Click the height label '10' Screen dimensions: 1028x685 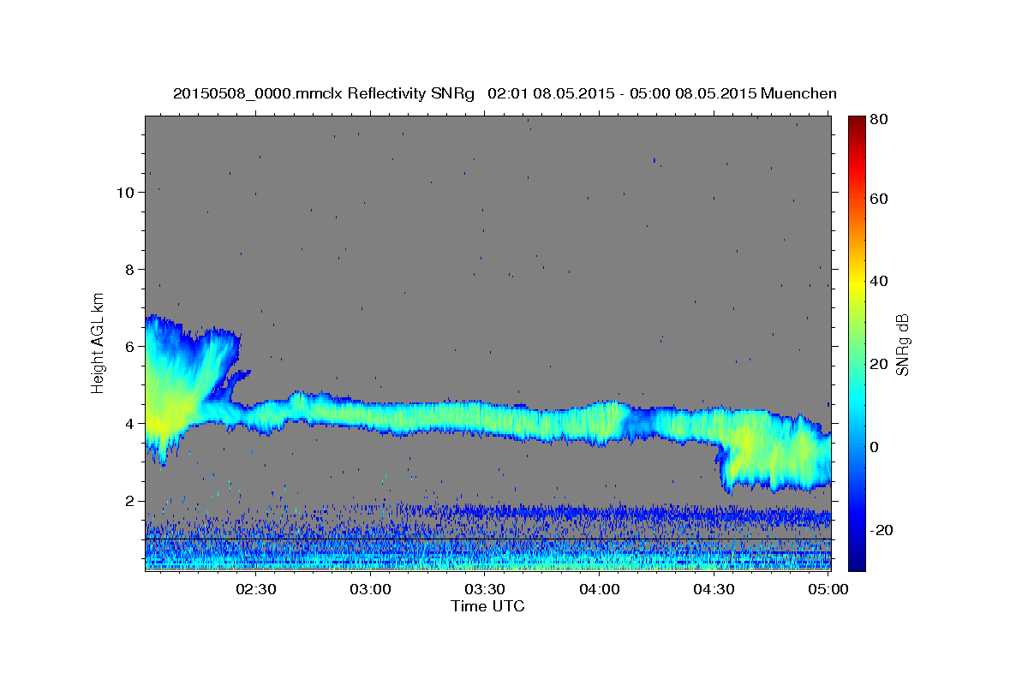(125, 193)
